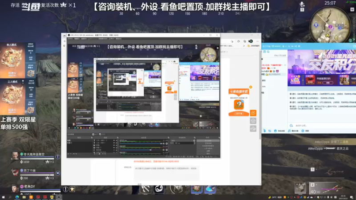
Task: Open transition add/configure gear button
Action: coord(194,140)
